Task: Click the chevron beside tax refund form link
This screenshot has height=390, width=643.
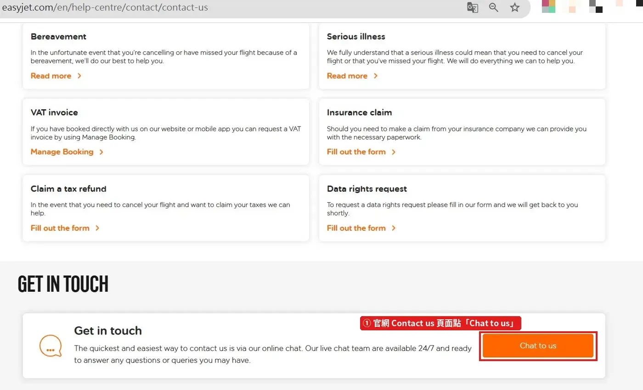Action: pos(97,228)
